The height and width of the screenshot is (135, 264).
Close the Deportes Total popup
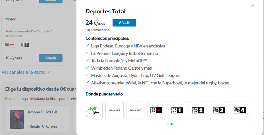252,6
